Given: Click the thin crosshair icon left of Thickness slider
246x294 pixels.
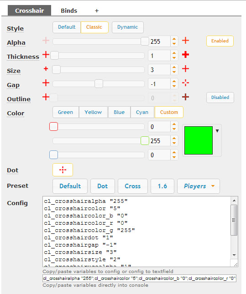Looking at the screenshot, I should (46, 55).
